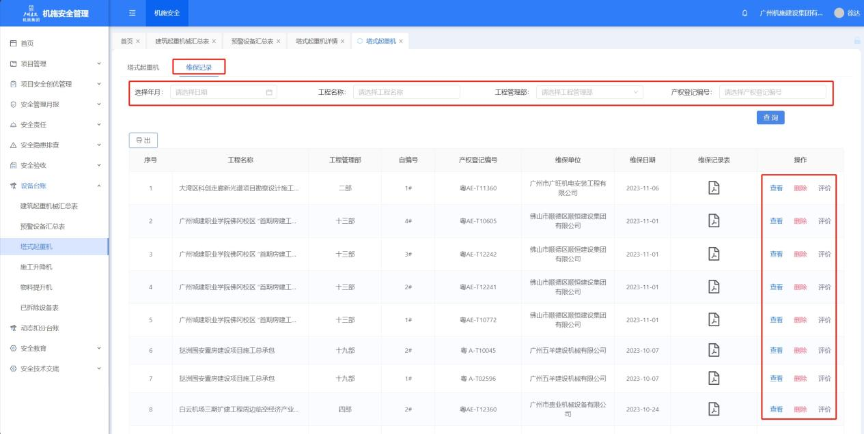Click the notification bell icon
Image resolution: width=864 pixels, height=434 pixels.
pyautogui.click(x=744, y=13)
